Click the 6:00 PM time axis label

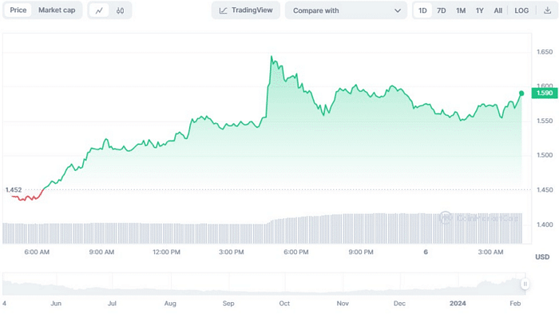296,252
